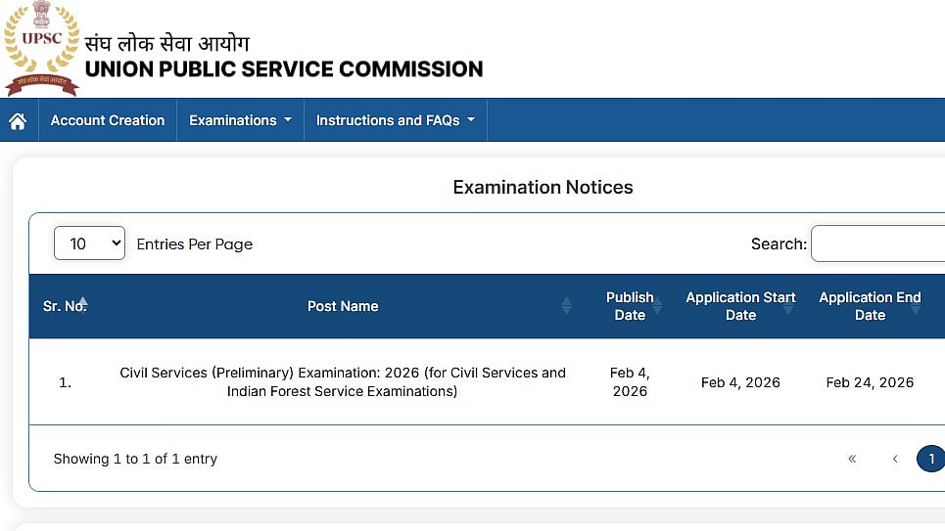Click the Post Name column header
Viewport: 945px width, 531px height.
point(343,306)
